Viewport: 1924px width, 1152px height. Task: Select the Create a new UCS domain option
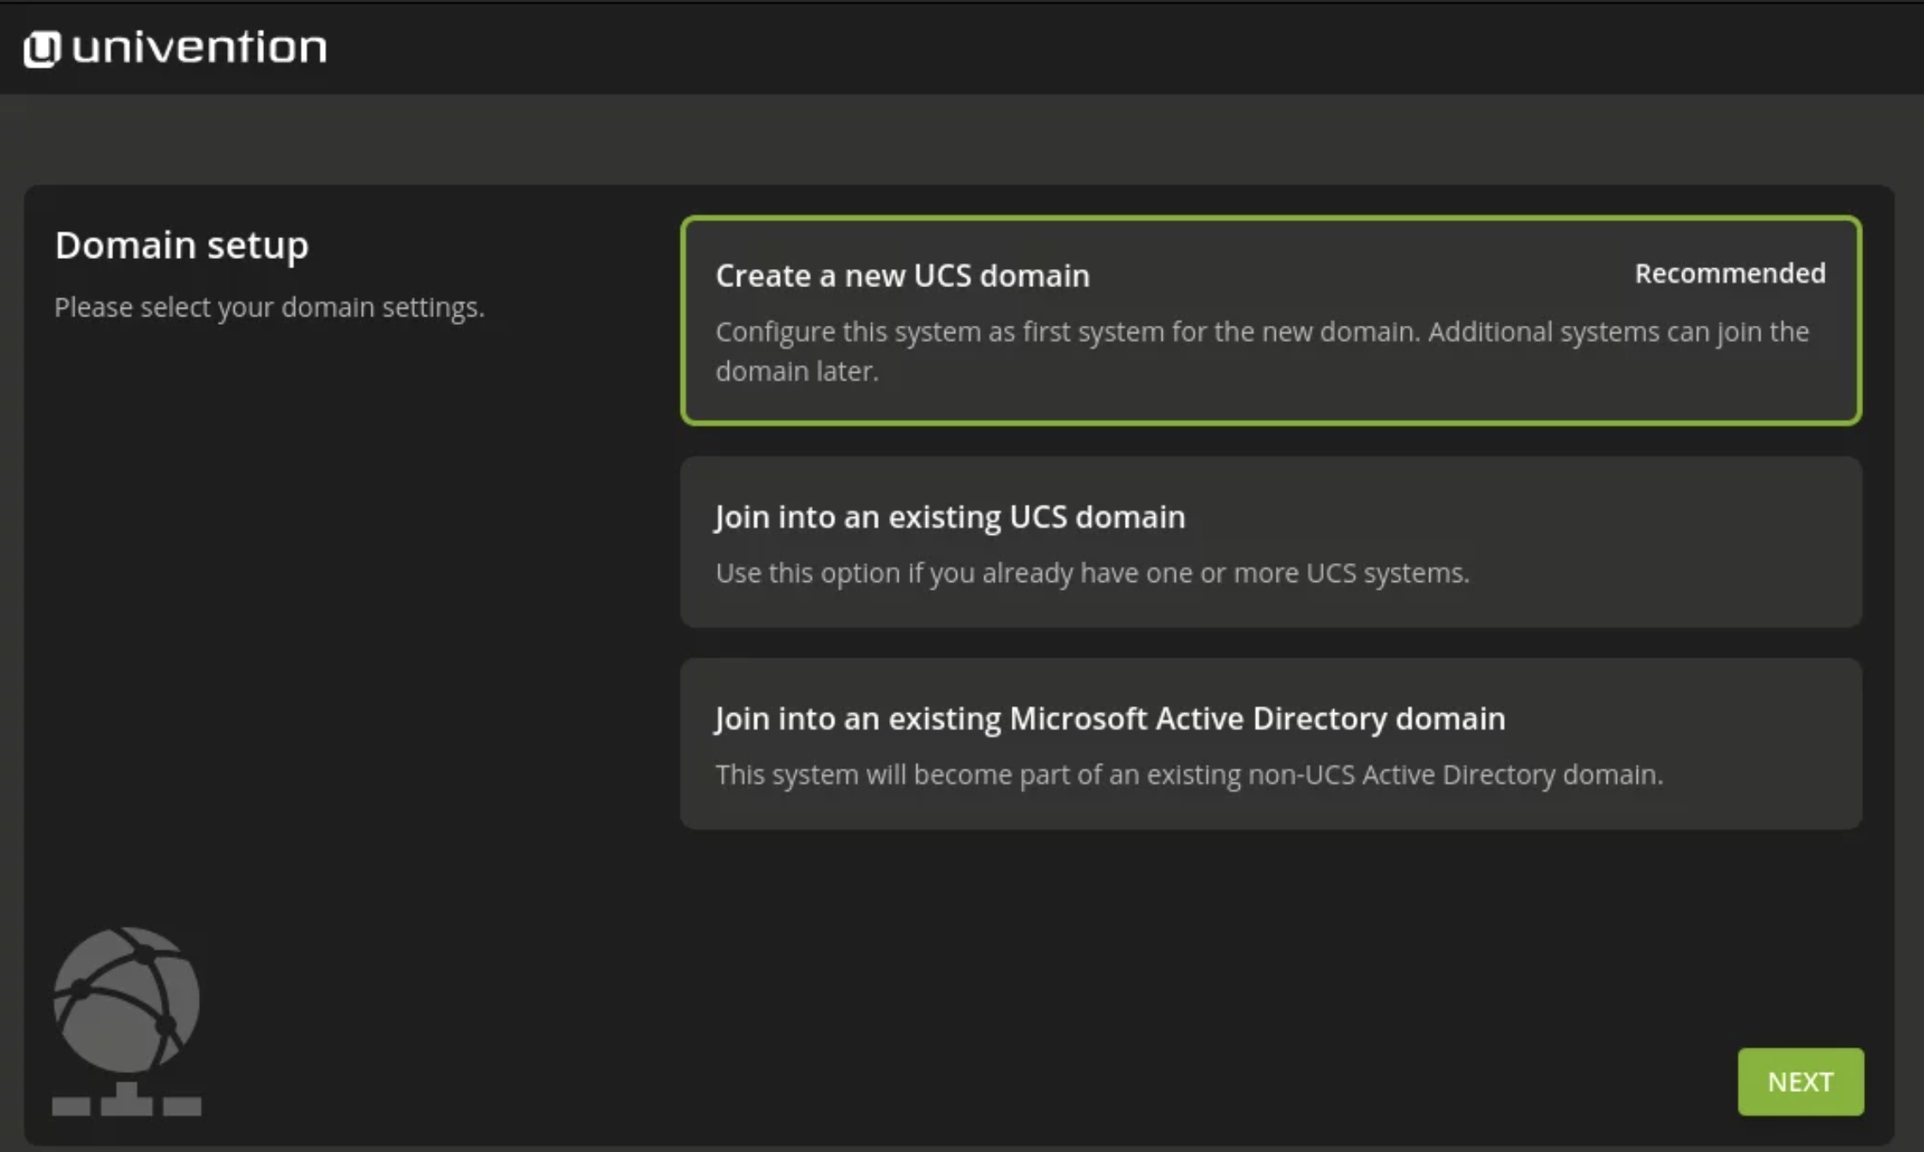point(1271,321)
